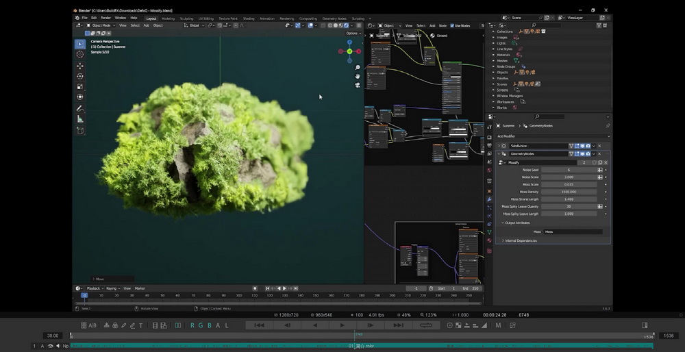Click the G channel button in player
The width and height of the screenshot is (685, 352).
pos(201,325)
